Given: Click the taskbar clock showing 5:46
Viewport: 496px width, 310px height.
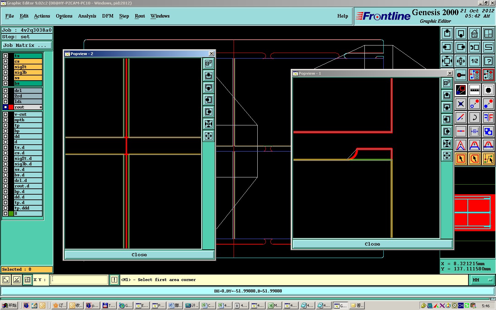Looking at the screenshot, I should tap(486, 306).
